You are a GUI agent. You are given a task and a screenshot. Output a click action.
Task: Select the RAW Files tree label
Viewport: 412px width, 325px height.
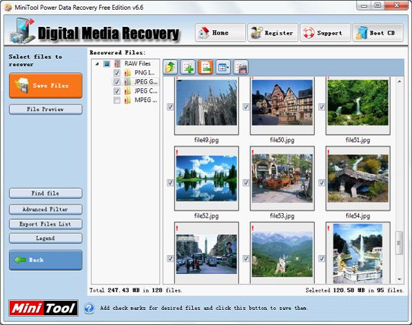click(137, 63)
